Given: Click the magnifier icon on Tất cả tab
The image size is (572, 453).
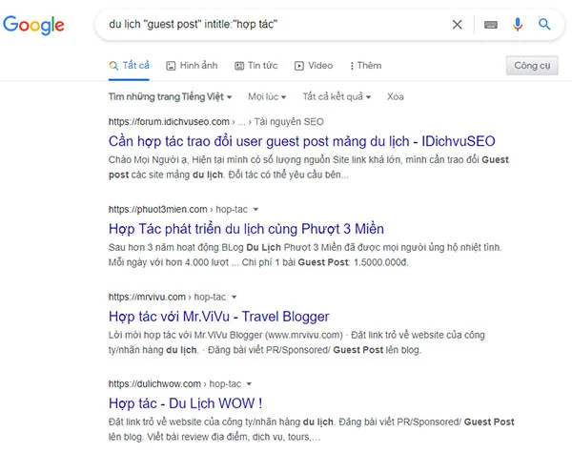Looking at the screenshot, I should (x=113, y=66).
